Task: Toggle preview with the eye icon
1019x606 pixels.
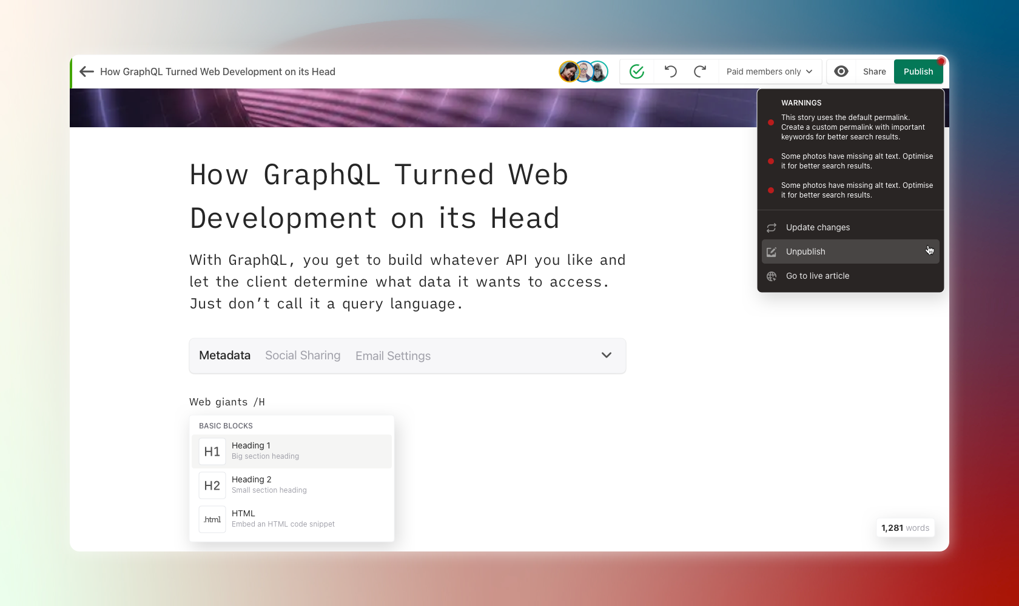Action: (x=841, y=72)
